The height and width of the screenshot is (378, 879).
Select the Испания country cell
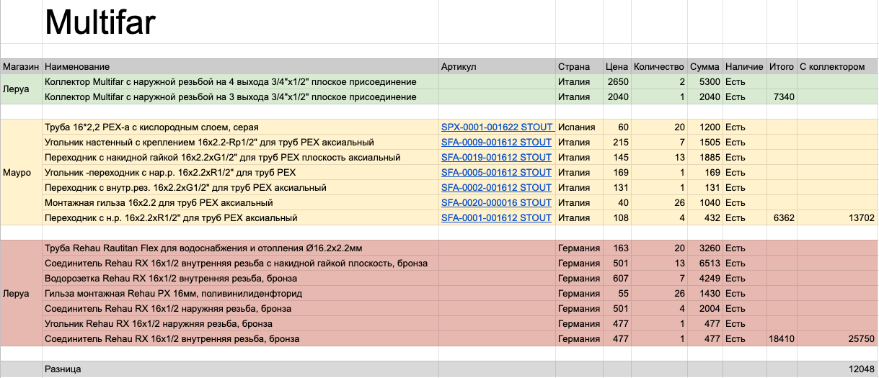[579, 127]
